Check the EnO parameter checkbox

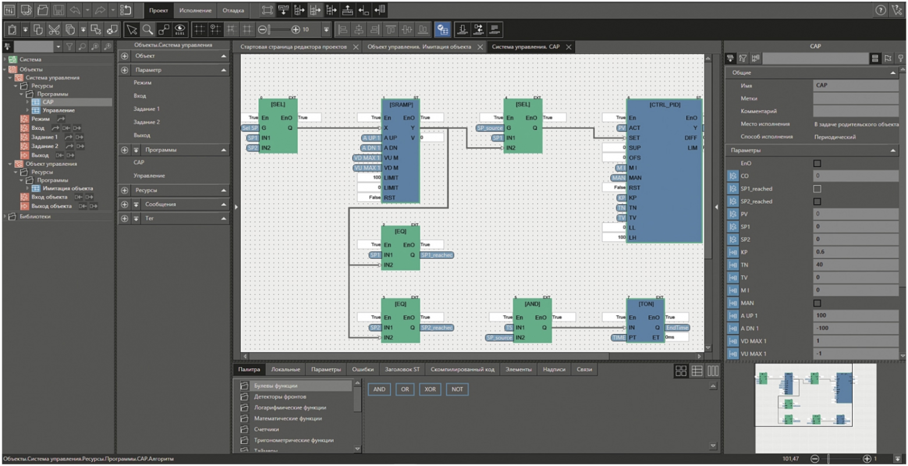coord(817,163)
